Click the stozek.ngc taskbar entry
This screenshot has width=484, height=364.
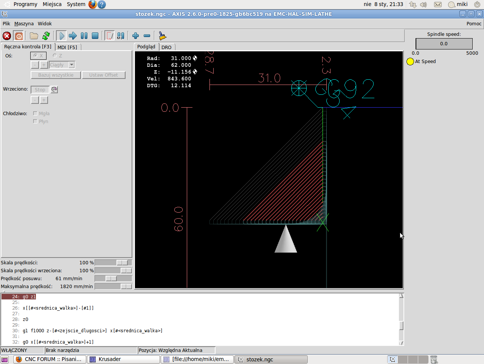[x=271, y=359]
